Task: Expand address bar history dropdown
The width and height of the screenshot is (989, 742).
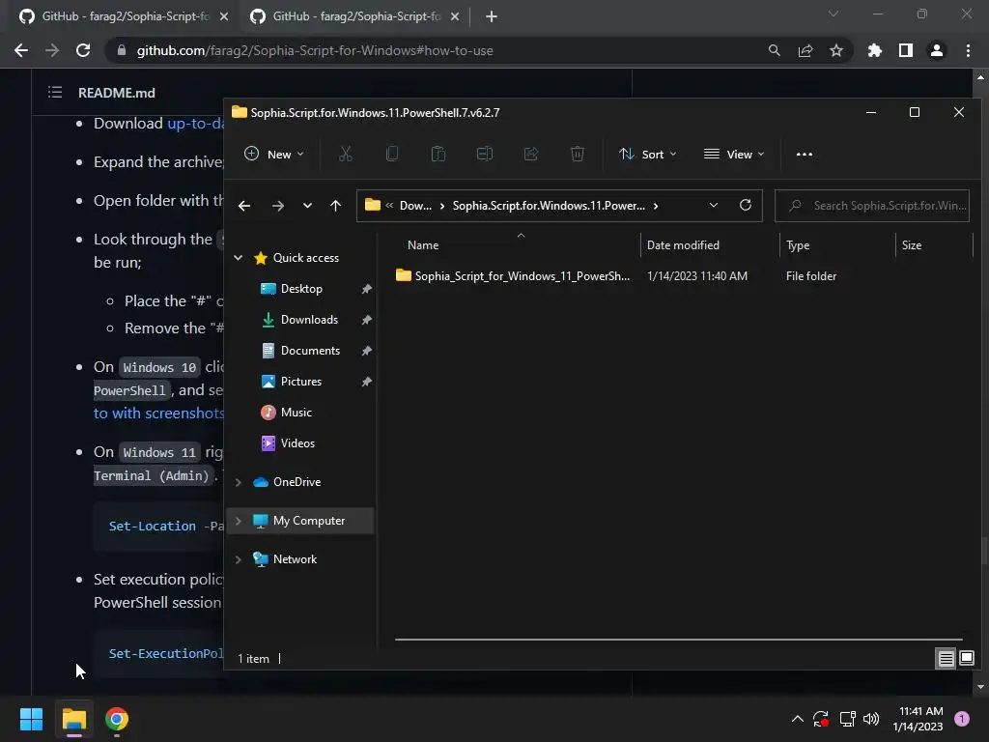Action: [x=714, y=206]
